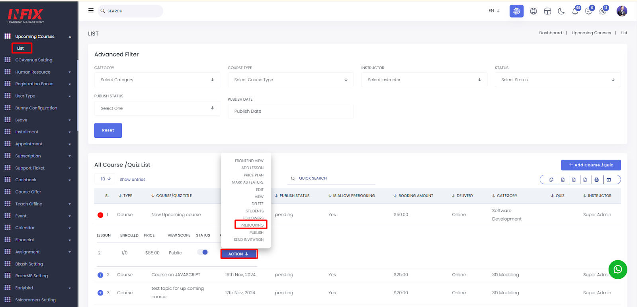This screenshot has width=637, height=307.
Task: Click the quick search magnifier icon
Action: point(293,179)
